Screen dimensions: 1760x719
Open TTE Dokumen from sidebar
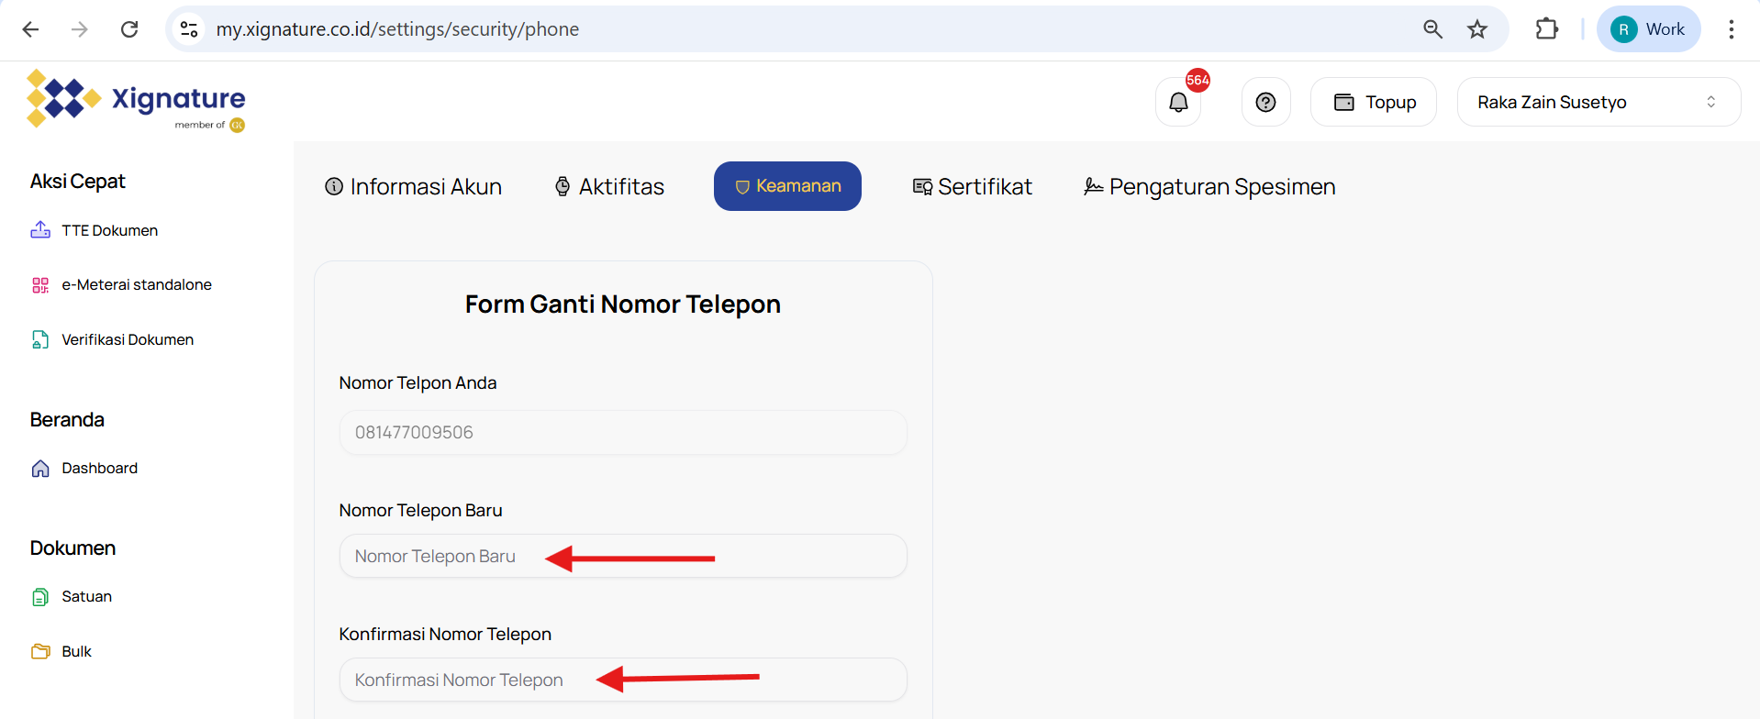pyautogui.click(x=109, y=230)
